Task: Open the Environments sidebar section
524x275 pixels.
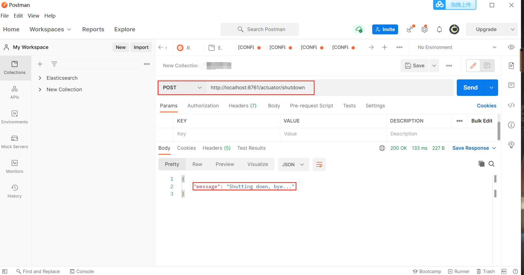Action: pos(15,117)
